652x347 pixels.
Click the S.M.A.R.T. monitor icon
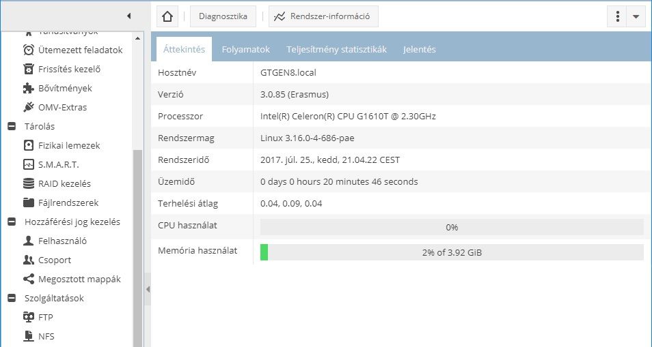(29, 164)
